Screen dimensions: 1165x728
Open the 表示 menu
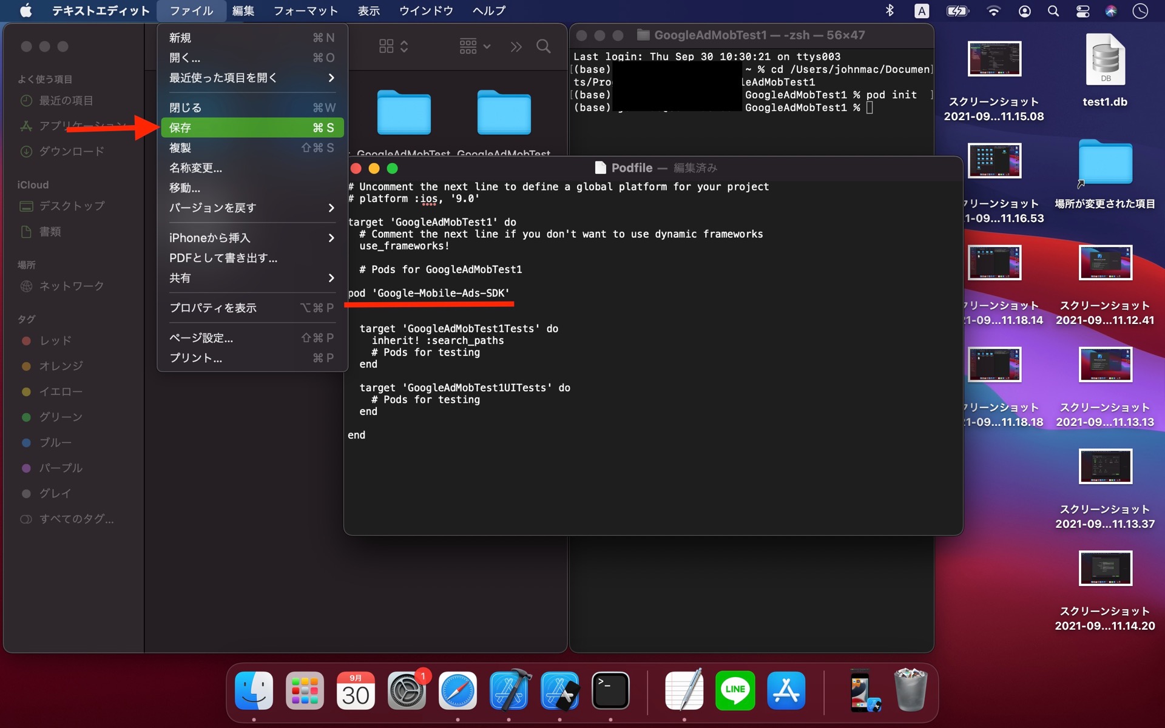click(x=368, y=11)
